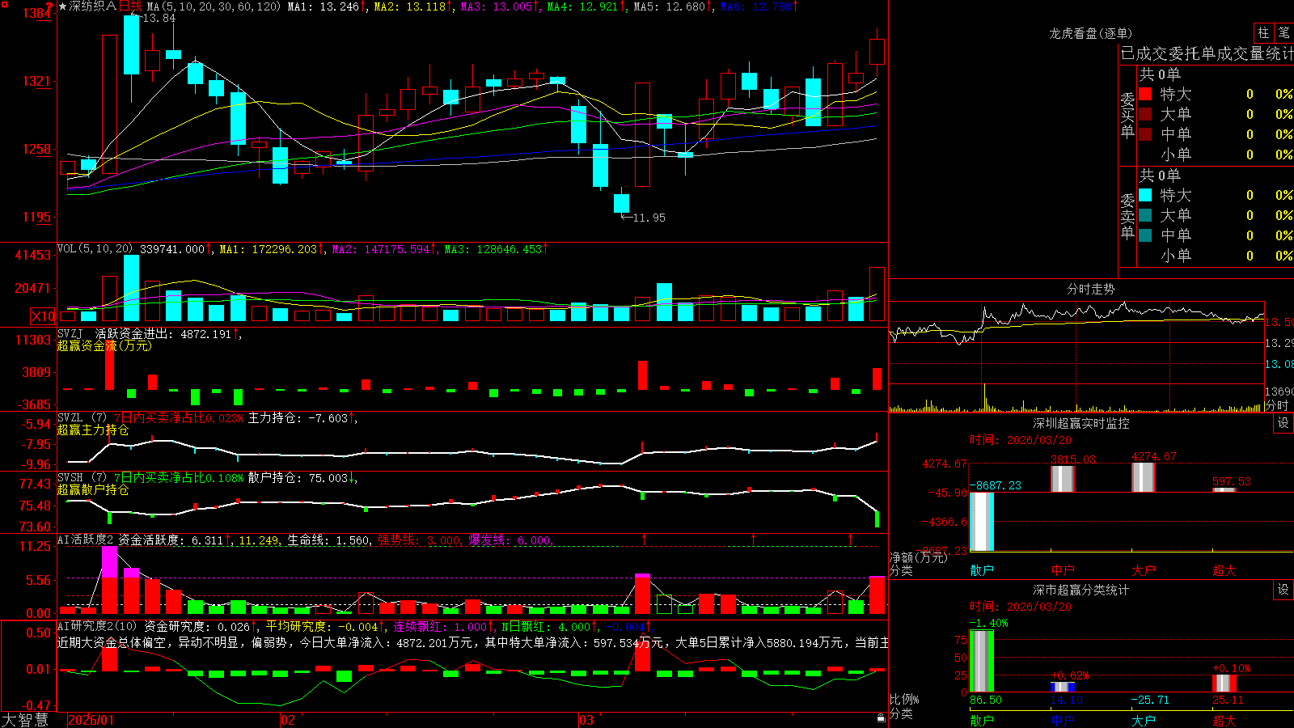Click the 3815.03 value above the 中户 bar
This screenshot has height=728, width=1294.
coord(1073,459)
